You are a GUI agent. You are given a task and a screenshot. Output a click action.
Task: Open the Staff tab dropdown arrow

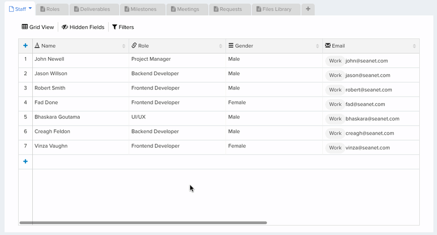click(30, 8)
